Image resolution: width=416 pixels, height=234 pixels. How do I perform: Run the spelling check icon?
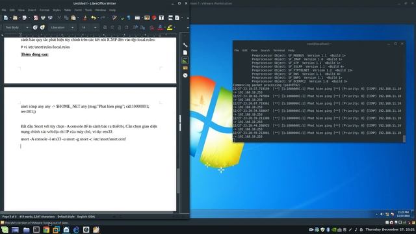[122, 18]
